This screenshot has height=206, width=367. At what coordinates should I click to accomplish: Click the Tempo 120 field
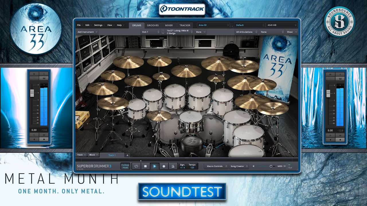click(192, 166)
